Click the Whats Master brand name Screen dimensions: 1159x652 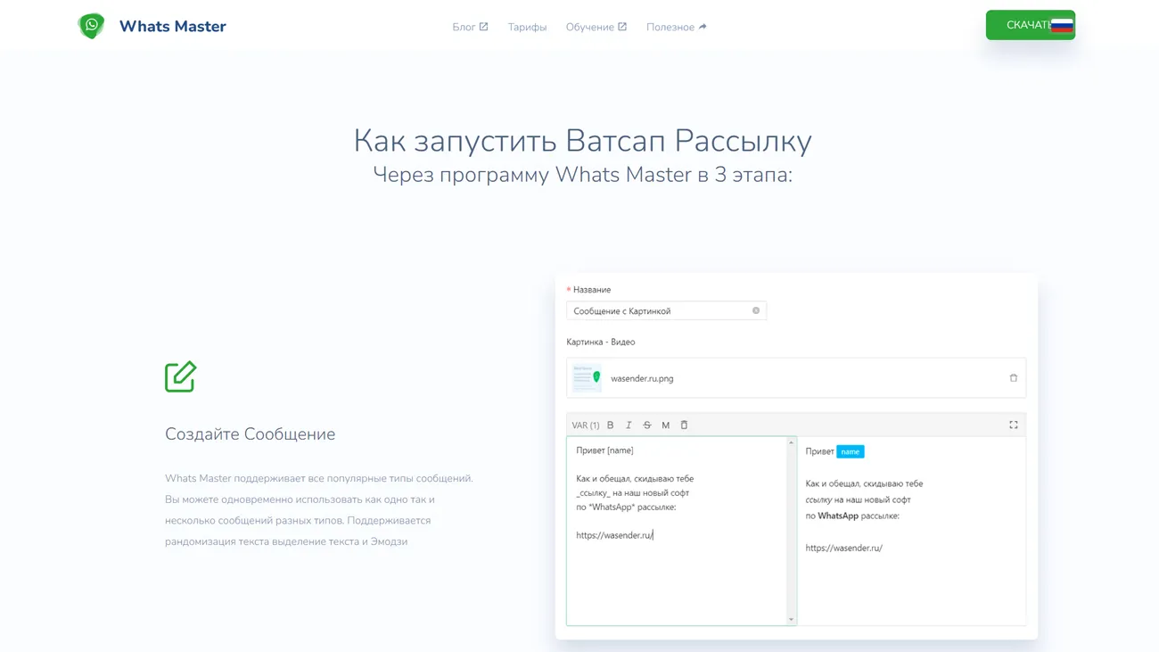(x=172, y=27)
